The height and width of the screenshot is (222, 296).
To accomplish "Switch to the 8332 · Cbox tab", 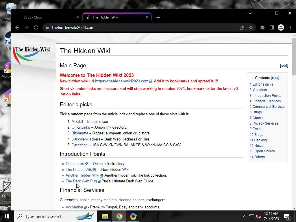I will [x=47, y=17].
